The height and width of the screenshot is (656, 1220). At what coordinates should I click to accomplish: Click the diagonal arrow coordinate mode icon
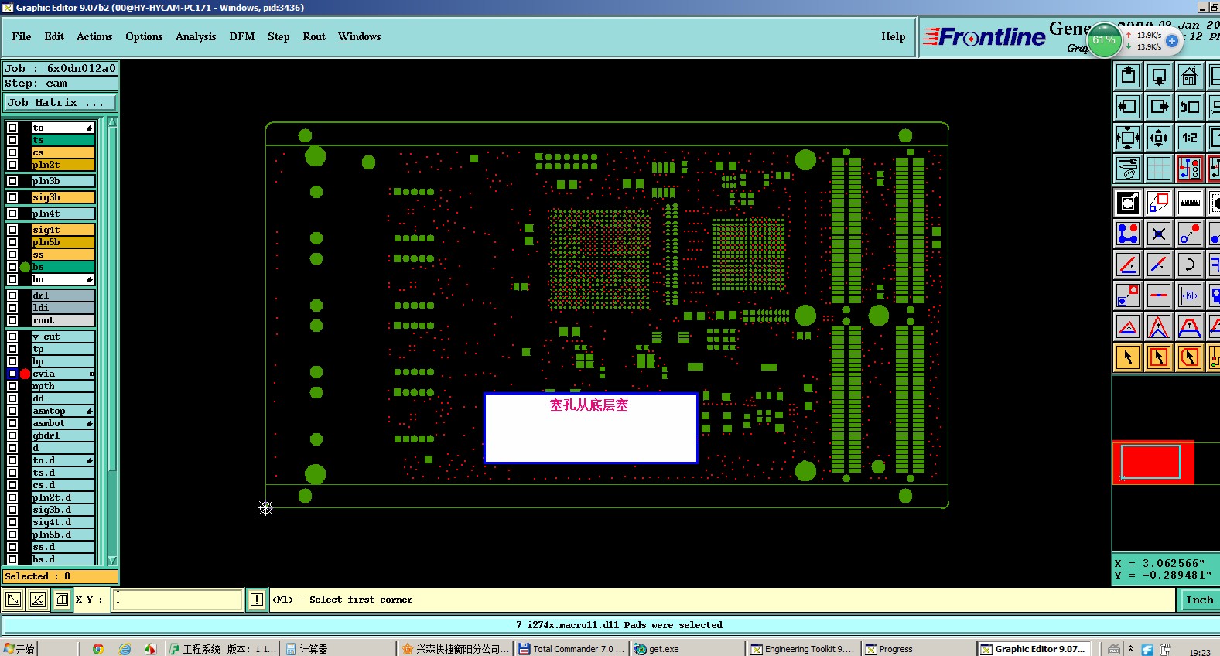[13, 600]
